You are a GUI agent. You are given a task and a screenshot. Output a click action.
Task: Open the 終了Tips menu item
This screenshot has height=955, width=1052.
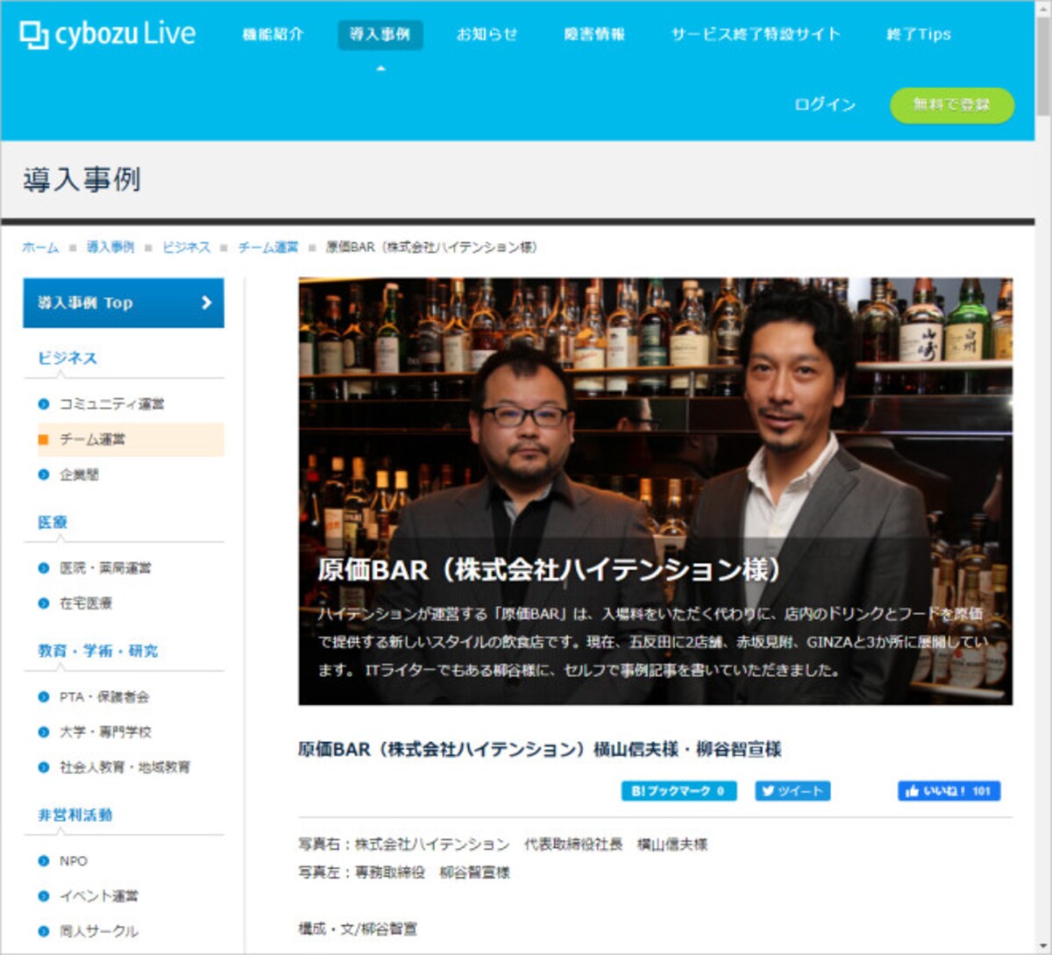click(919, 34)
